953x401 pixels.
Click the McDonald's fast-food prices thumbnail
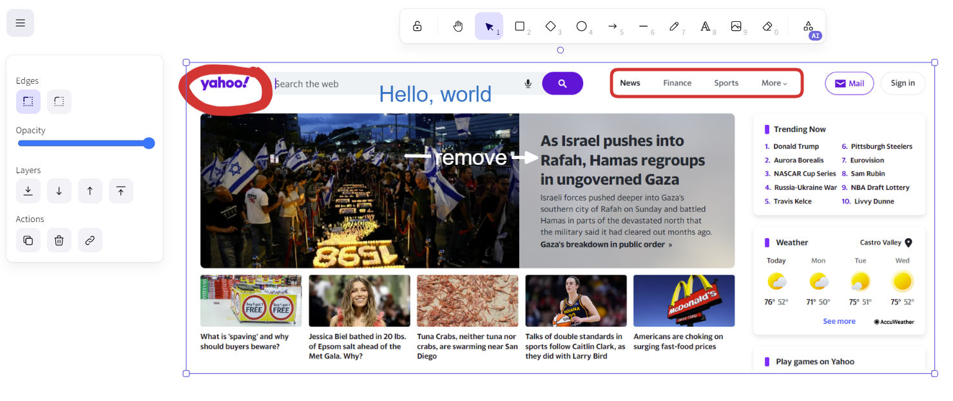pos(684,301)
